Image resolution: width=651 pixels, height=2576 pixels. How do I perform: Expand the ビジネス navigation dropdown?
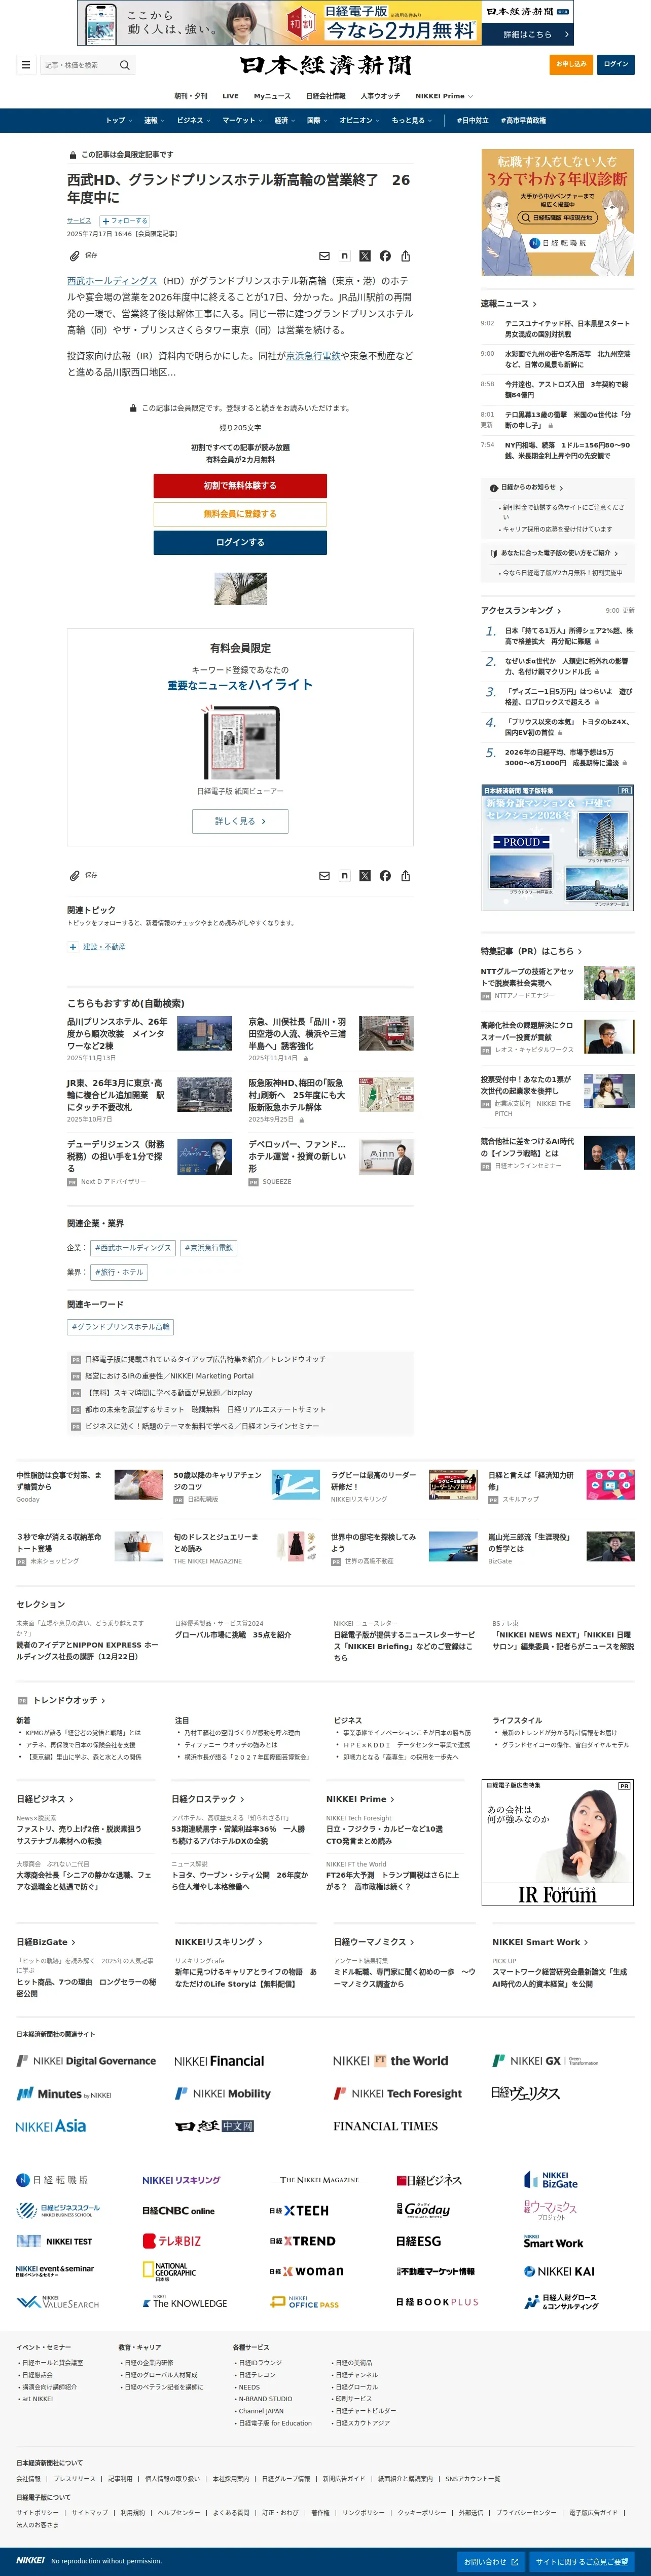pos(193,120)
